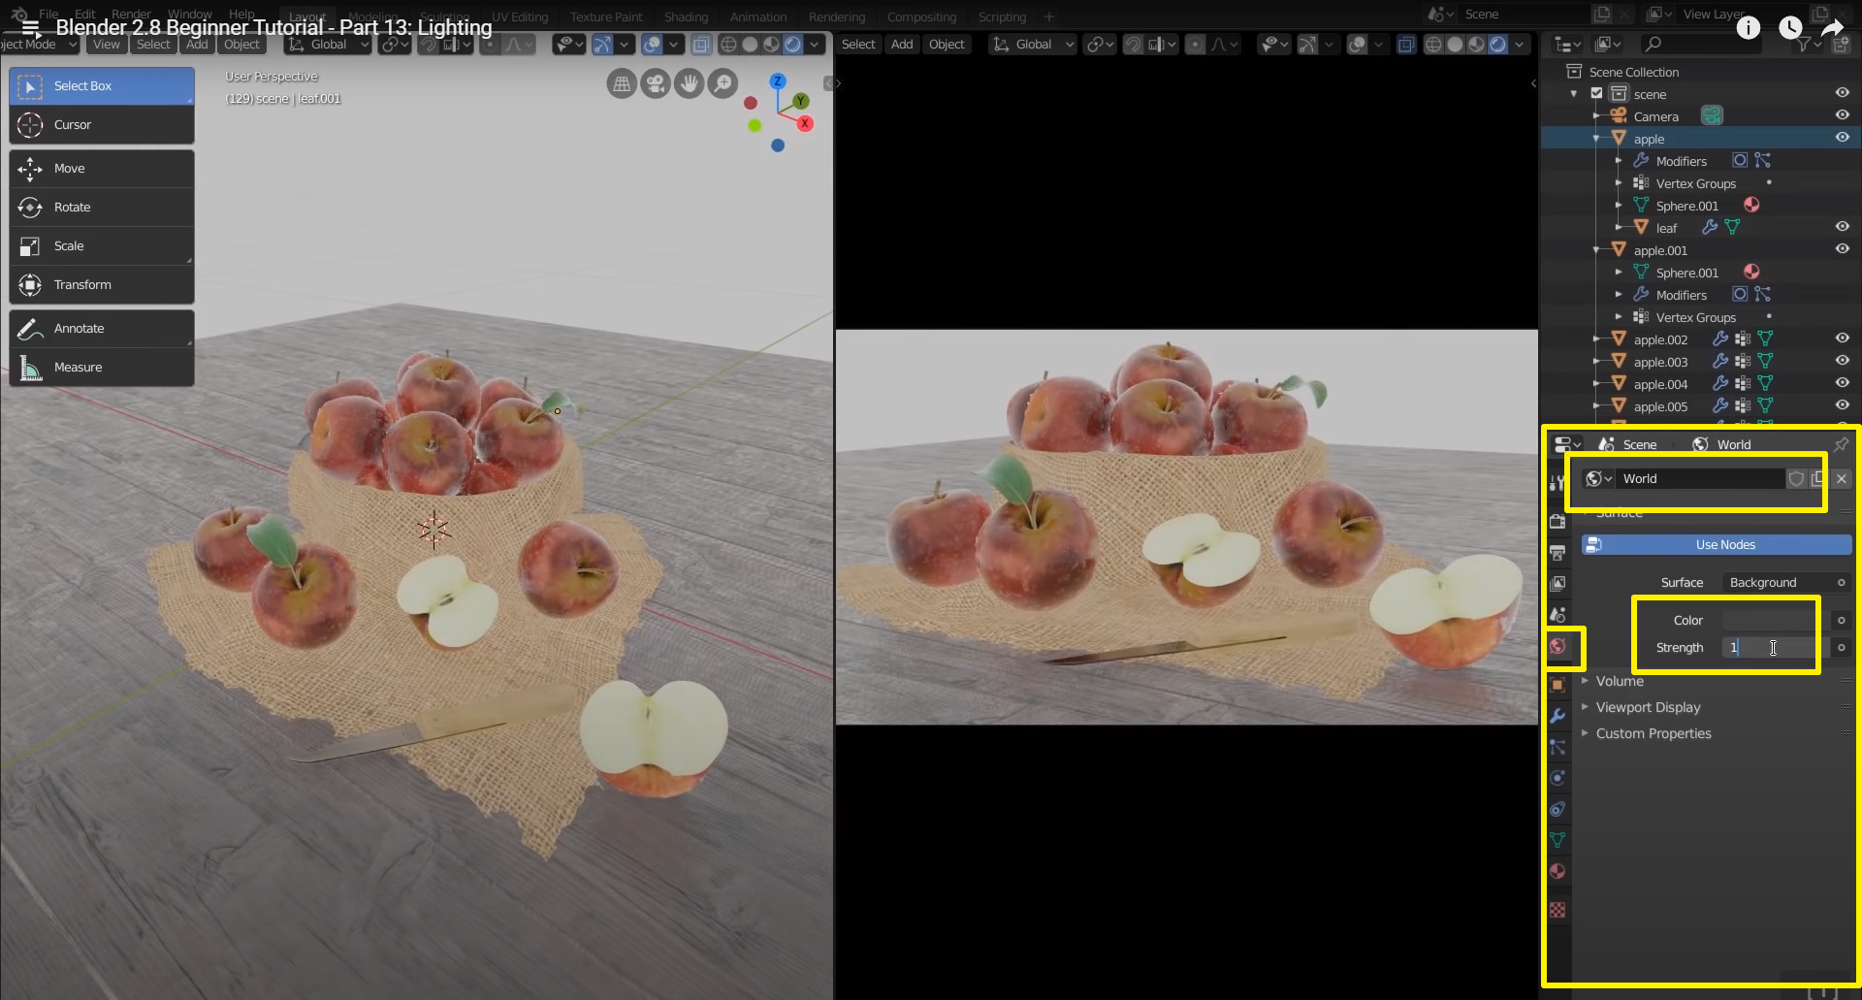Switch to the Scripting workspace tab
Image resolution: width=1862 pixels, height=1000 pixels.
click(1002, 16)
